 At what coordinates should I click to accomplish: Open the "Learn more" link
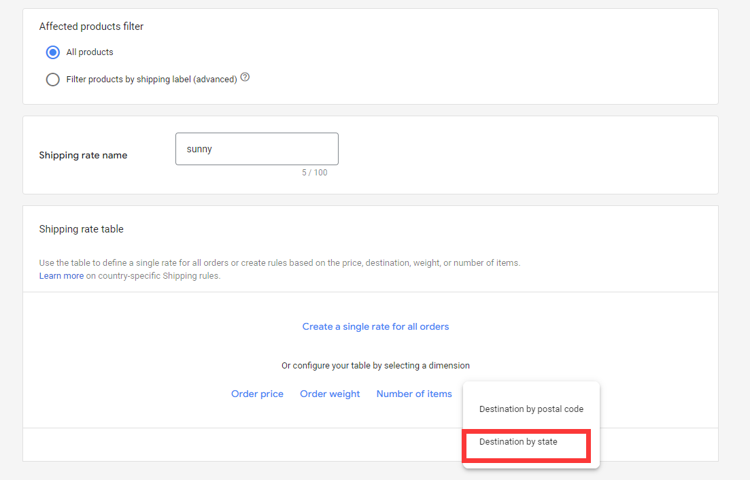tap(61, 275)
